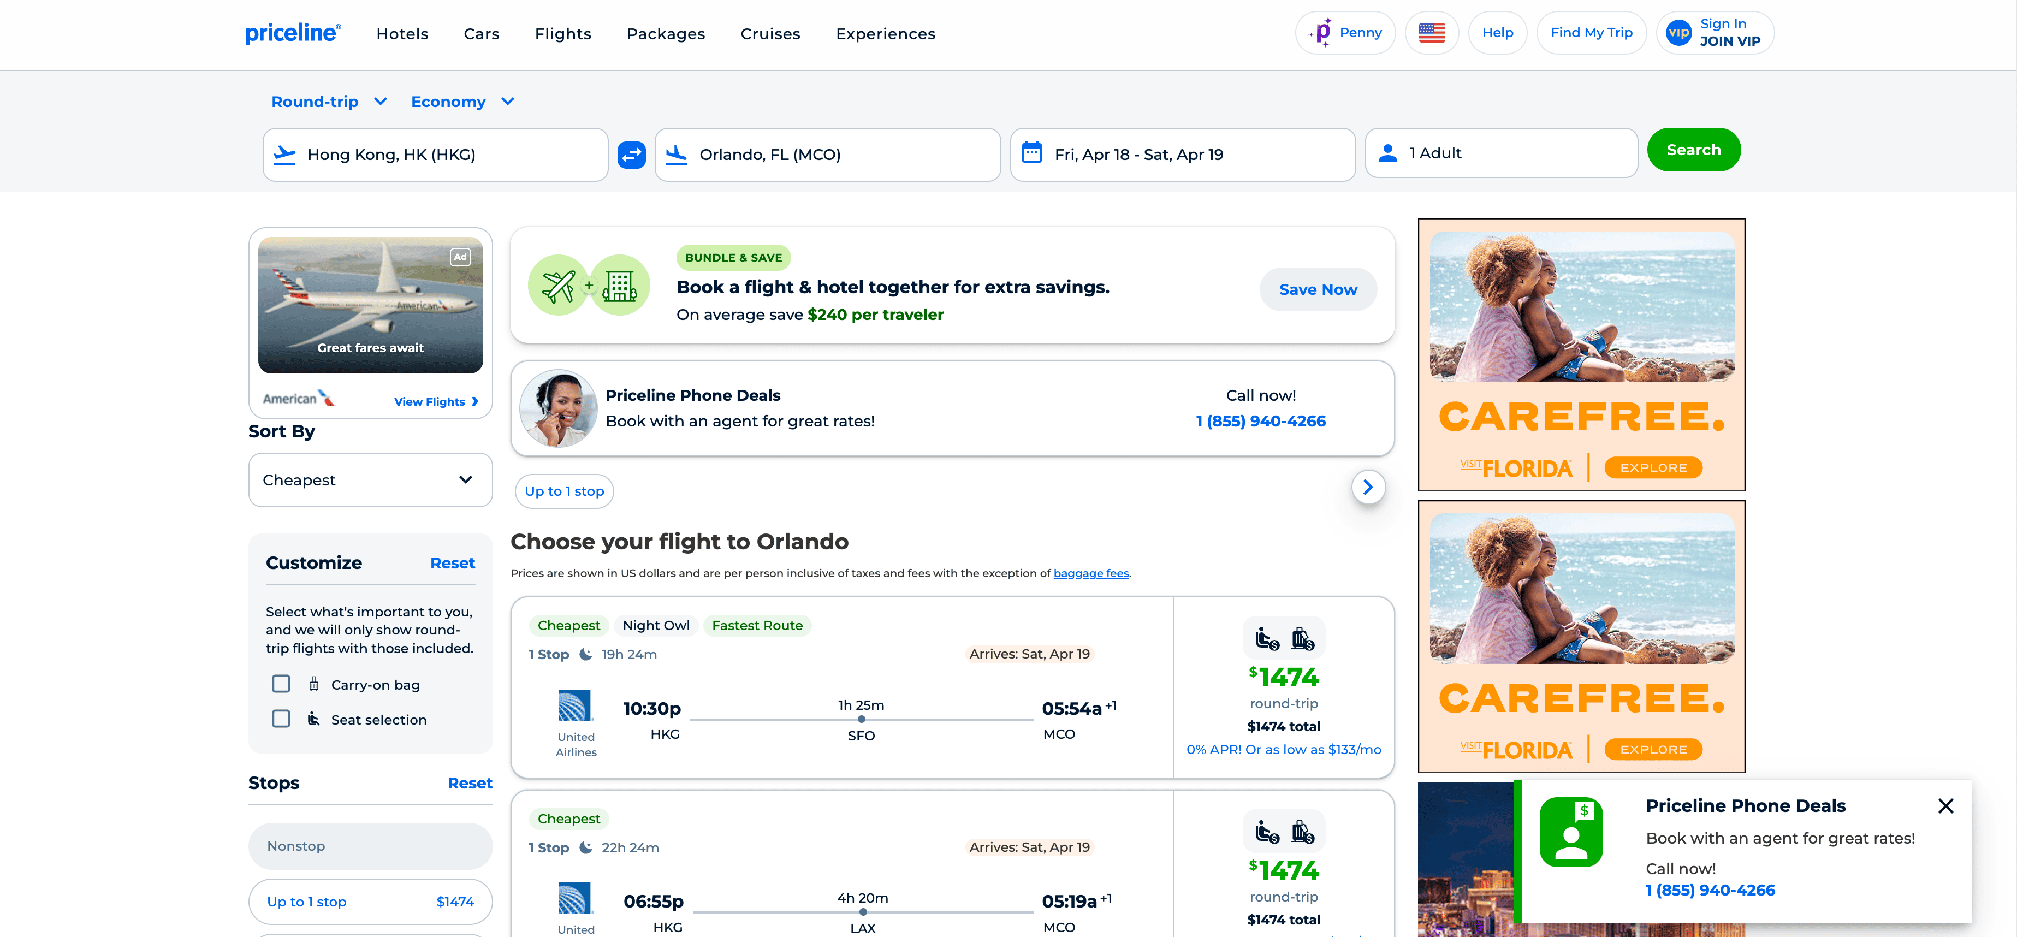This screenshot has width=2017, height=937.
Task: Follow the View Flights link
Action: pos(435,401)
